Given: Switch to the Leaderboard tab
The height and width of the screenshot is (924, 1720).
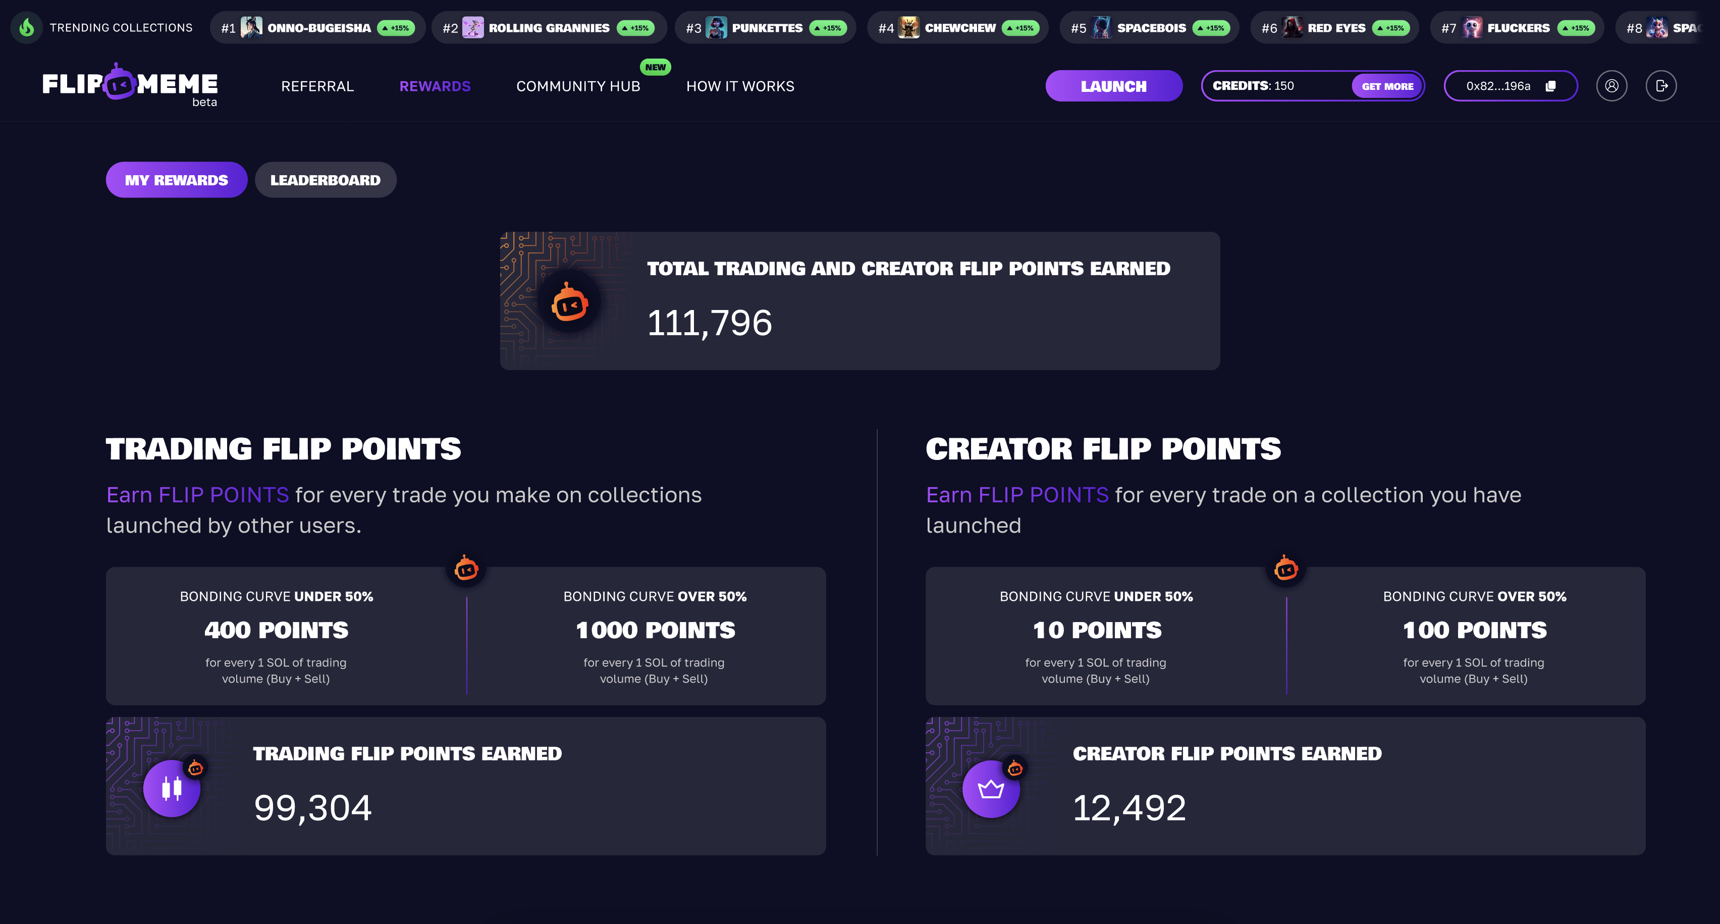Looking at the screenshot, I should coord(325,180).
